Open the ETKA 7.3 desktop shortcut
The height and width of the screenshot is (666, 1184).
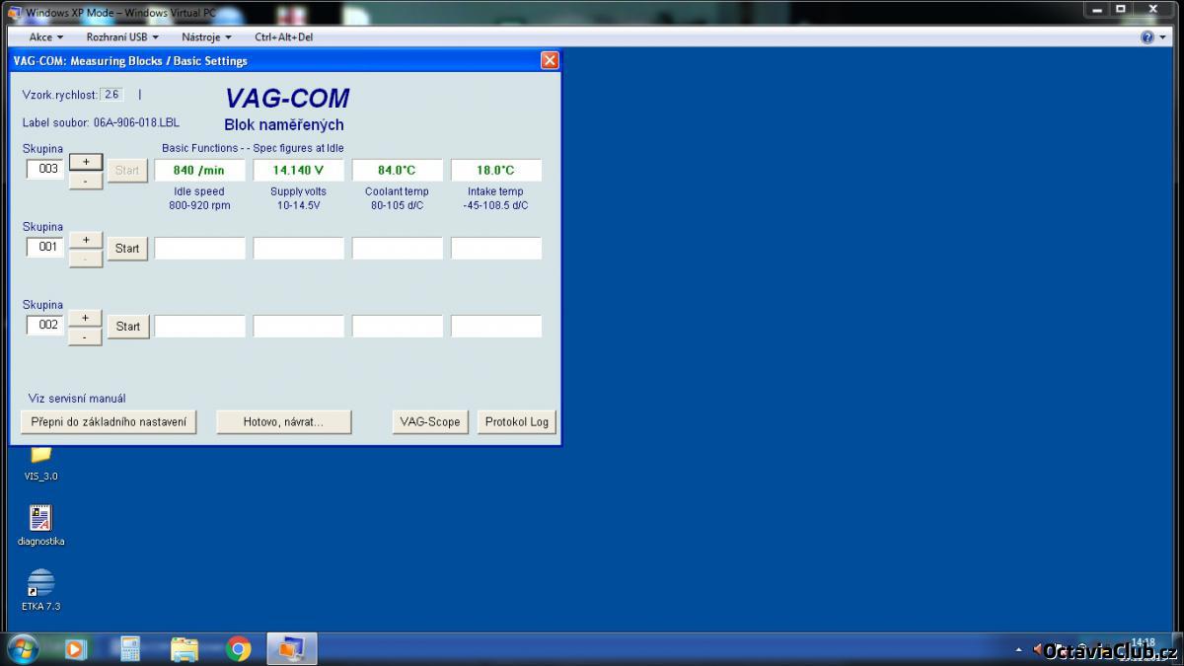[40, 583]
